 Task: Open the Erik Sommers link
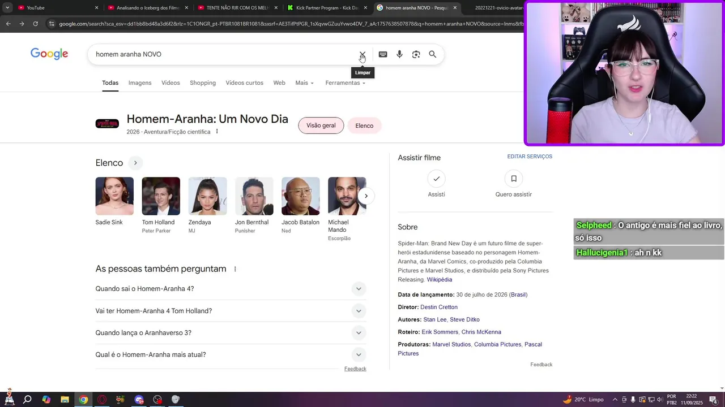point(440,332)
